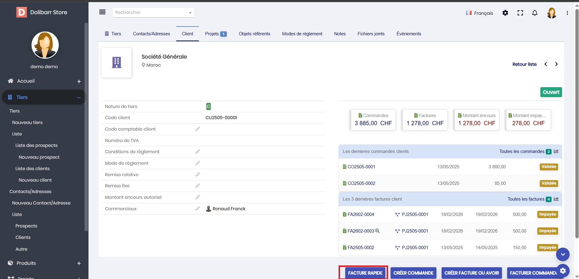Edit the Conditions de règlement pencil
Viewport: 579px width, 279px height.
198,152
